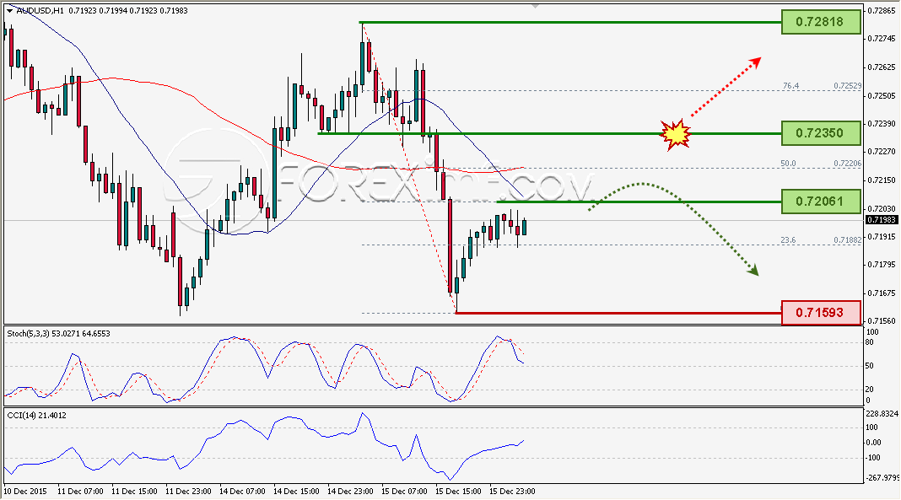Click the Stochastic scale value 100
This screenshot has height=500, width=901.
(x=872, y=332)
